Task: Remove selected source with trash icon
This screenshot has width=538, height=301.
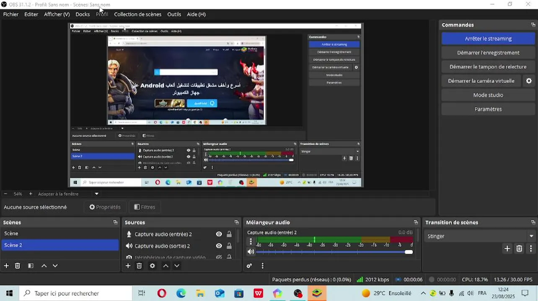Action: (140, 265)
